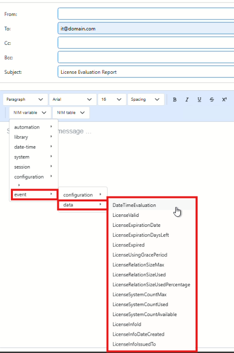The height and width of the screenshot is (353, 234).
Task: Insert LicenseSystemCountAvailable variable
Action: click(x=152, y=314)
